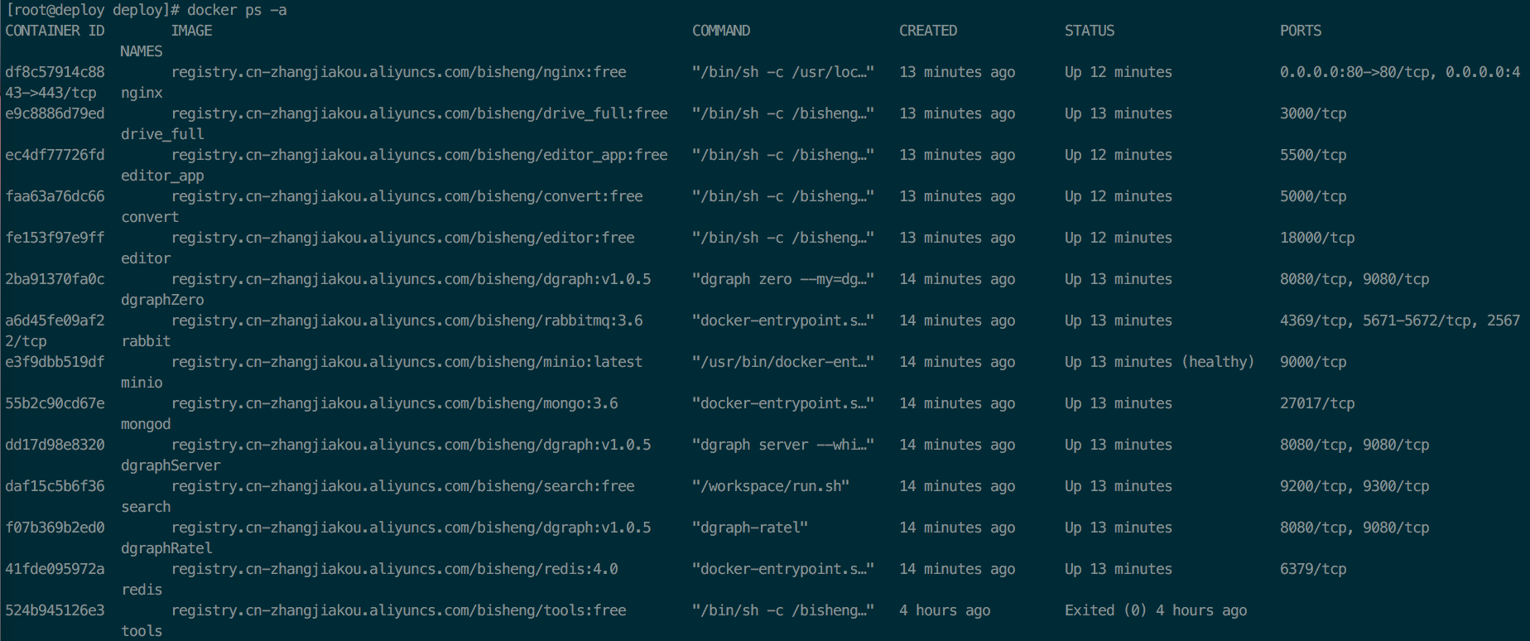Screen dimensions: 1530x641
Task: Click the bisheng/rabbitmq:3.6 image name
Action: pos(407,320)
